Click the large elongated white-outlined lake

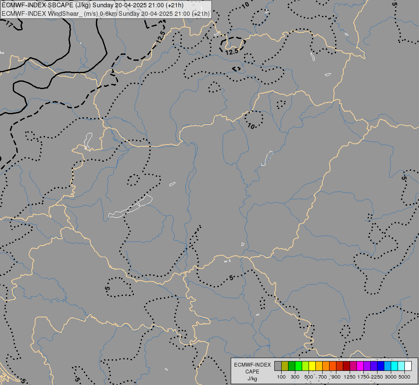131,207
